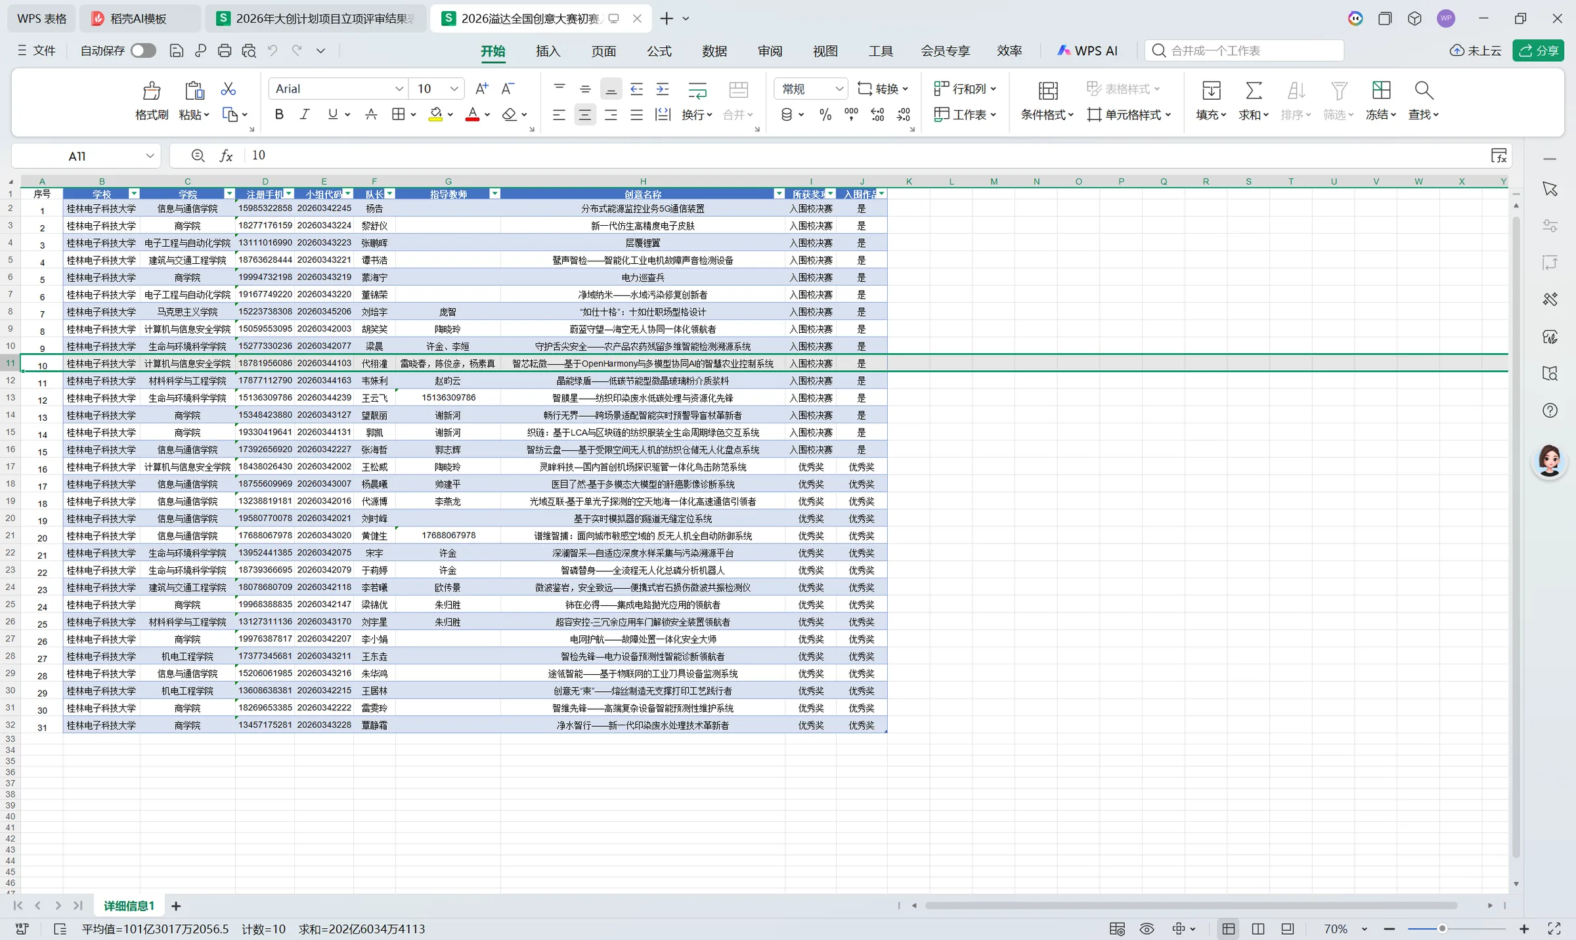This screenshot has height=940, width=1576.
Task: Expand the font size dropdown
Action: [454, 89]
